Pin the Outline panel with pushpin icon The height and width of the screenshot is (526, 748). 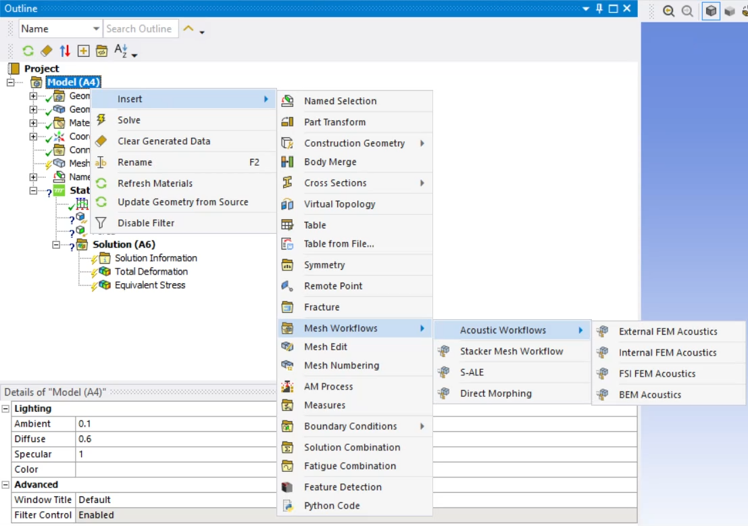pos(599,9)
